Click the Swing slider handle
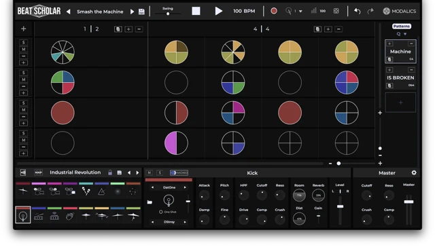 [x=168, y=14]
